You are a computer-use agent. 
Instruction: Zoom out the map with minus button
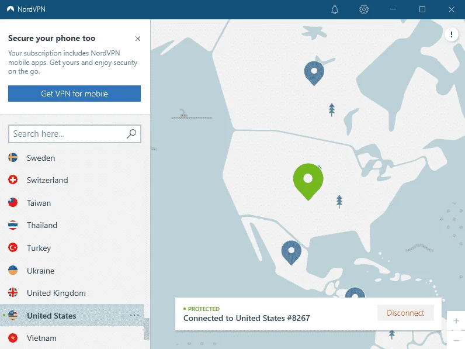(x=456, y=340)
